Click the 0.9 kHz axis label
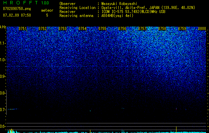 pos(3,76)
